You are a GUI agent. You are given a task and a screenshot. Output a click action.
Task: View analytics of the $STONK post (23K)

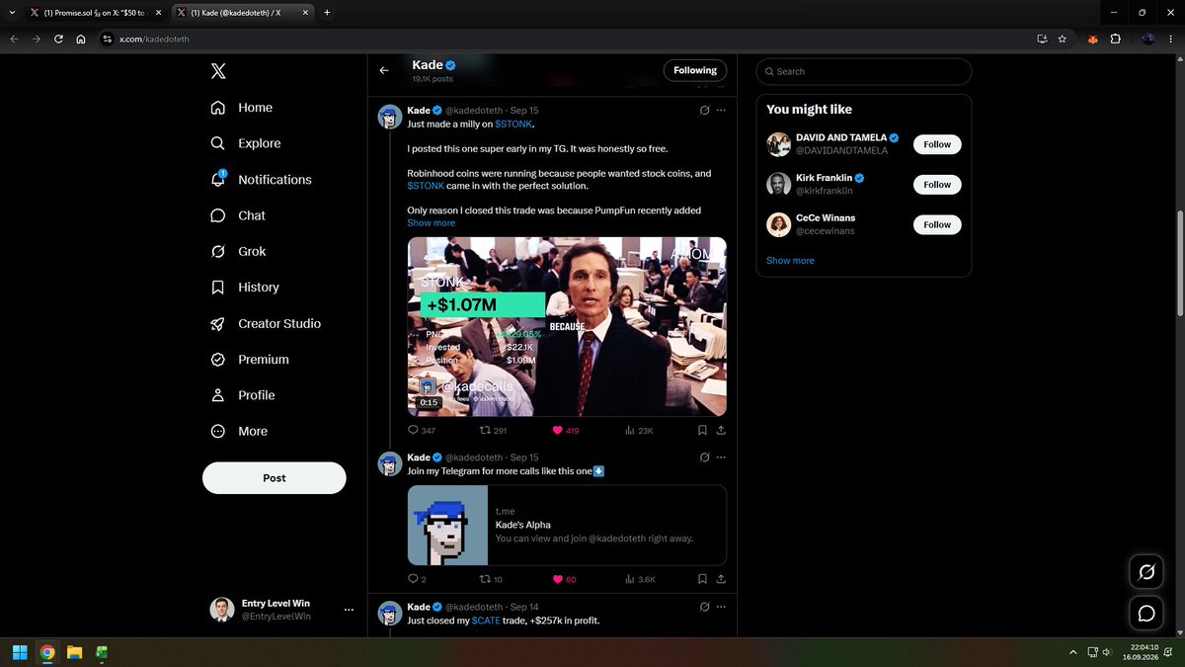pos(640,431)
